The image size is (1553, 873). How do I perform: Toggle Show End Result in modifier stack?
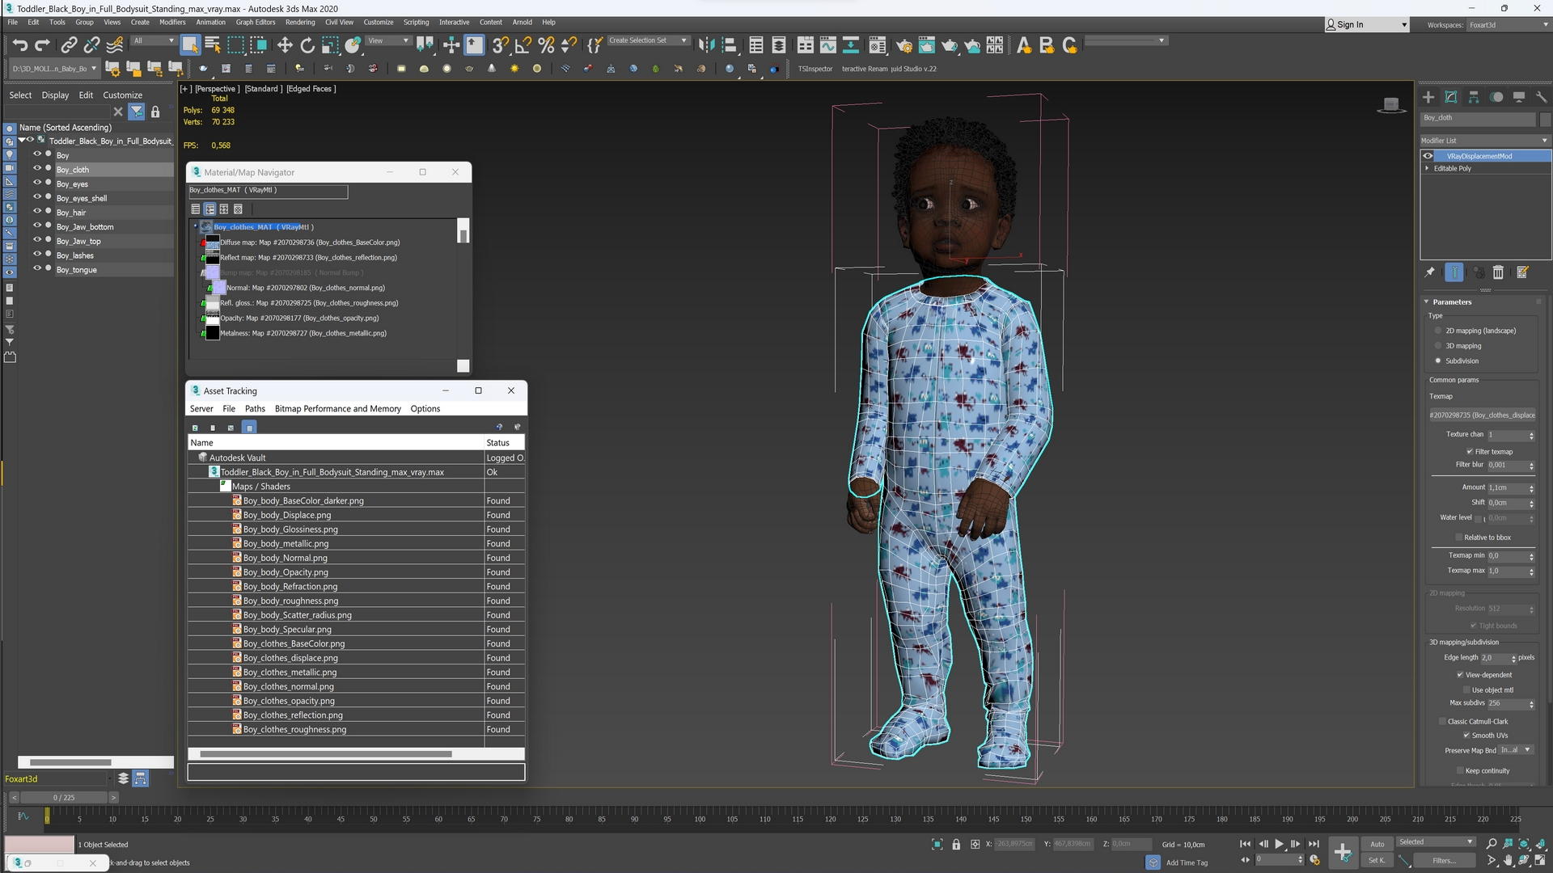tap(1454, 272)
